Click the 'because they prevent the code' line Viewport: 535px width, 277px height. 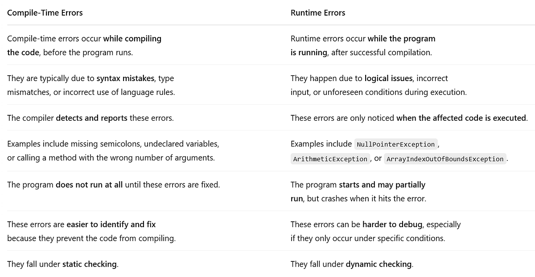[91, 238]
